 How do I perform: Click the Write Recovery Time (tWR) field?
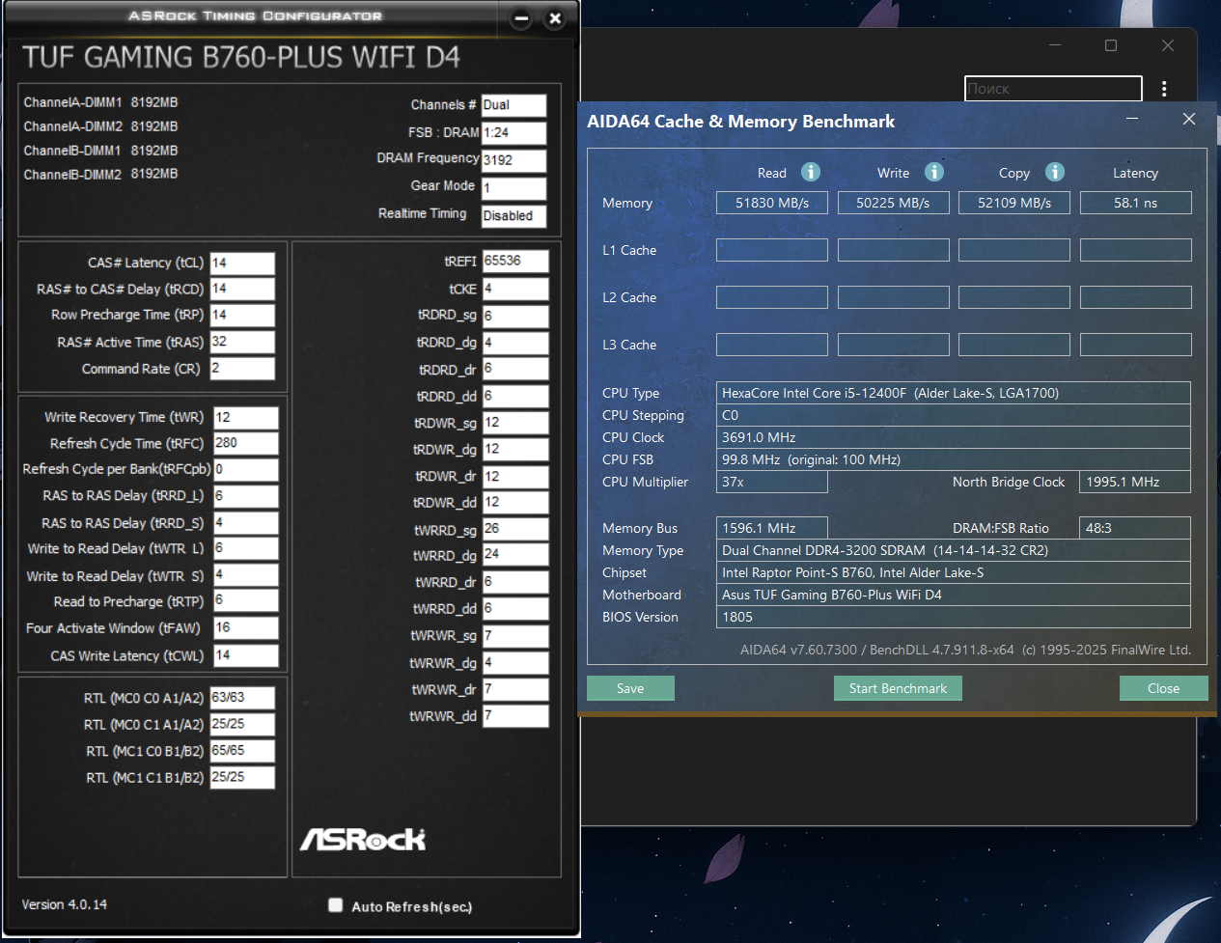coord(246,417)
